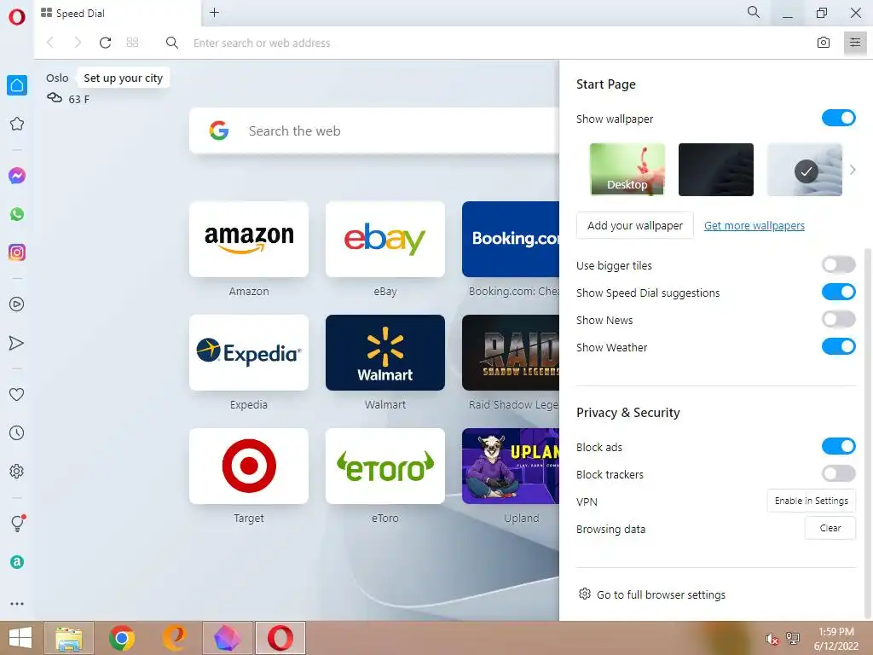Open the Expedia speed dial tile

point(249,352)
